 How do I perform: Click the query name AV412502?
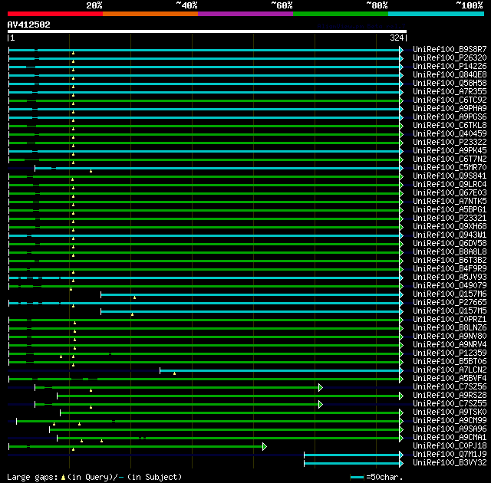pos(29,25)
